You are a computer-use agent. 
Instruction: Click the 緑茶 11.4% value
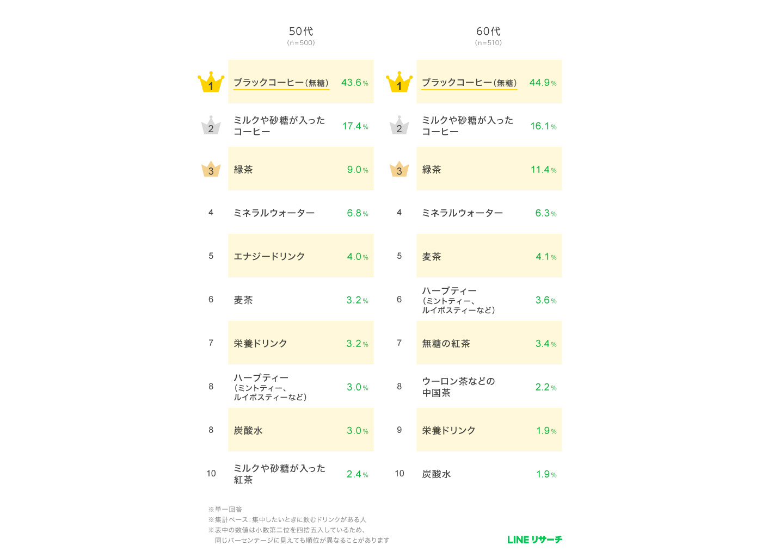click(543, 170)
